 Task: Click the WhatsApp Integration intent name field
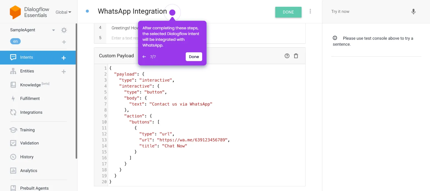pyautogui.click(x=132, y=11)
